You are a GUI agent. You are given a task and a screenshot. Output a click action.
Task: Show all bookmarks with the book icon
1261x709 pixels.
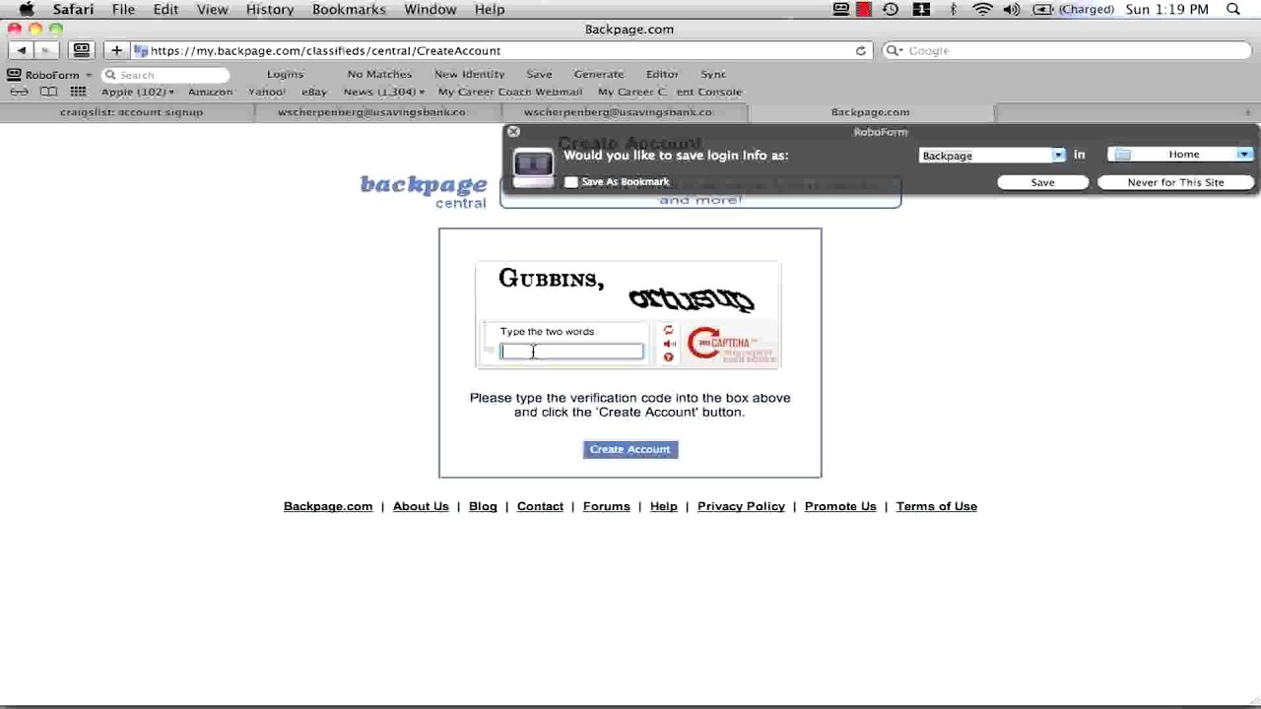click(48, 92)
